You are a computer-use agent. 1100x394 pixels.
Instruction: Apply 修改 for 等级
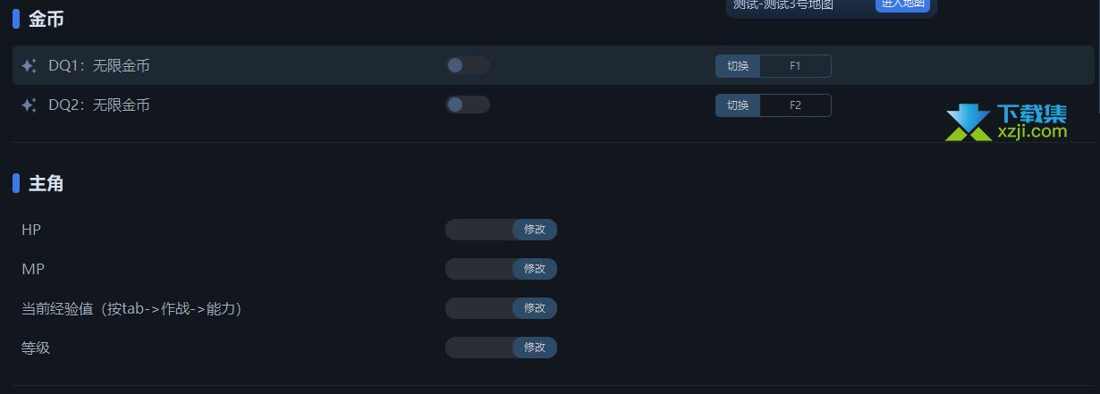(x=535, y=348)
